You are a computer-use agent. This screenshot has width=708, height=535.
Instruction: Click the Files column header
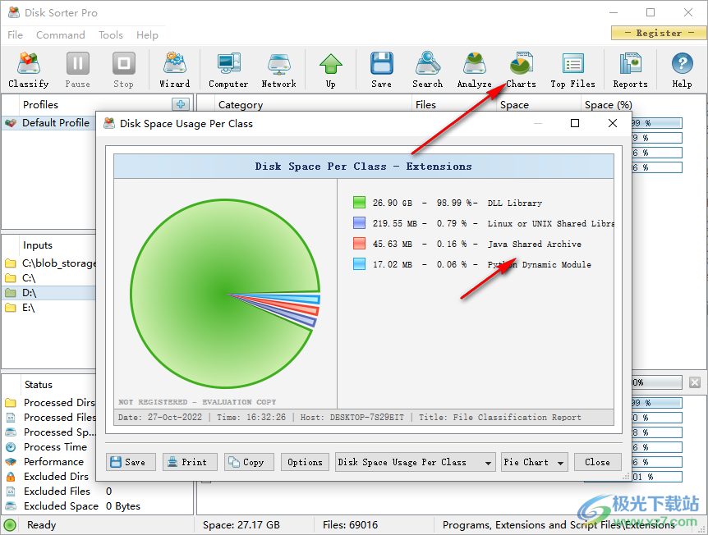point(453,105)
